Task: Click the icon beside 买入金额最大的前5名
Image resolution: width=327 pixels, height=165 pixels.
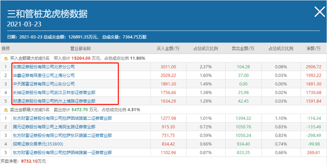Action: click(x=6, y=59)
